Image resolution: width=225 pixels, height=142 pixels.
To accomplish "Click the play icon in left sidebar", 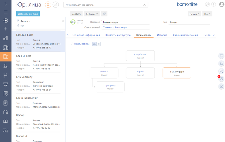I will (6, 20).
